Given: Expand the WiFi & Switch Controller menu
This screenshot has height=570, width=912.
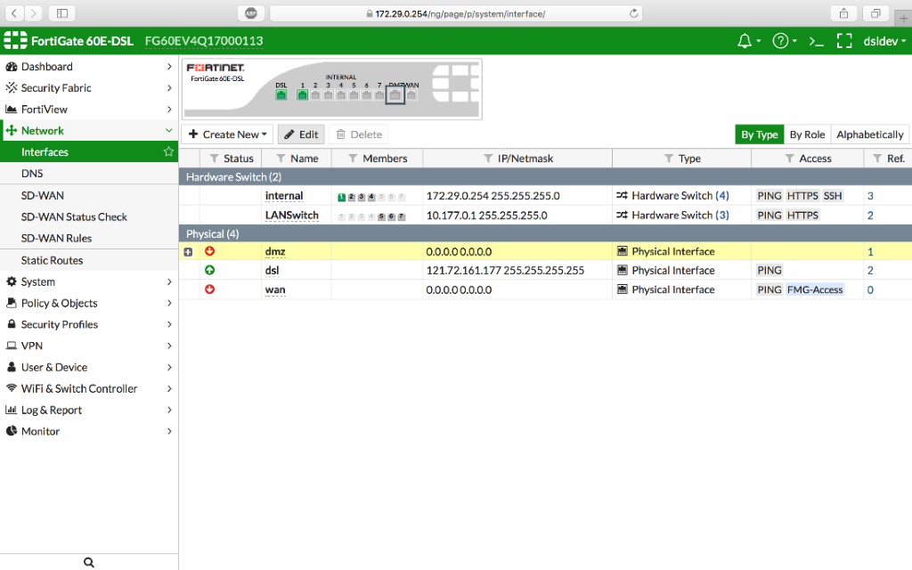Looking at the screenshot, I should (88, 388).
